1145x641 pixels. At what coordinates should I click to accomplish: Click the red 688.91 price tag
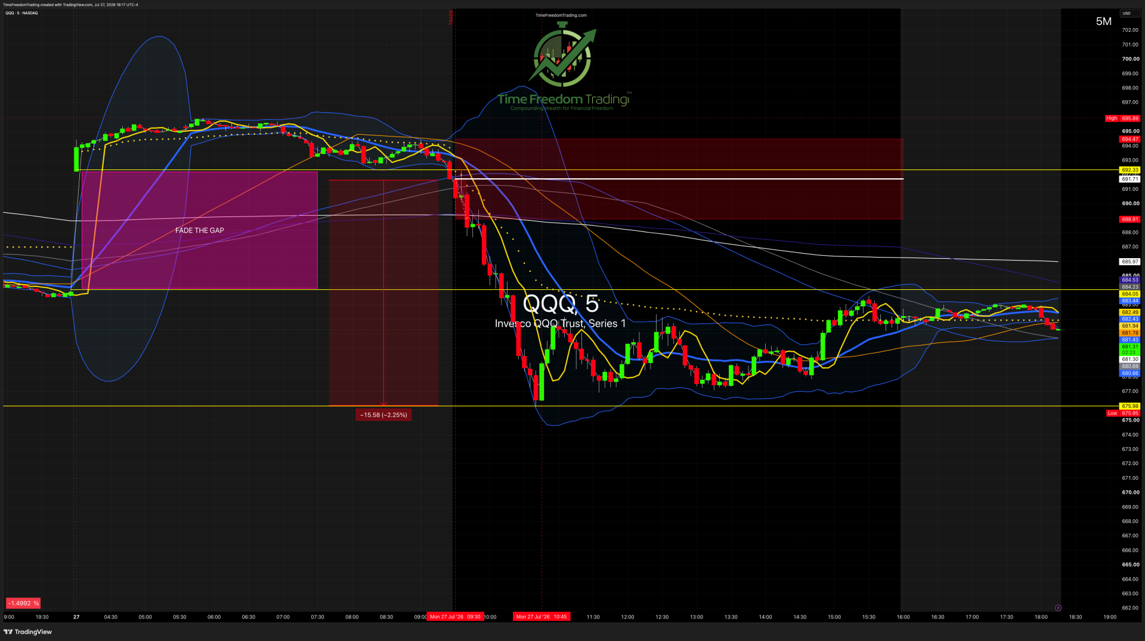[x=1130, y=220]
